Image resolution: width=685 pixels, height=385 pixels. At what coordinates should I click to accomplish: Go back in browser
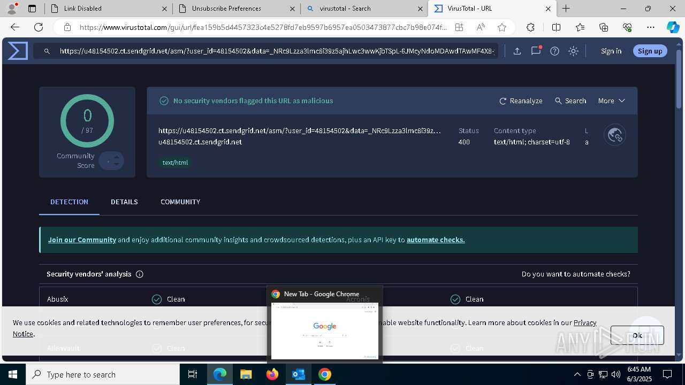pos(15,27)
